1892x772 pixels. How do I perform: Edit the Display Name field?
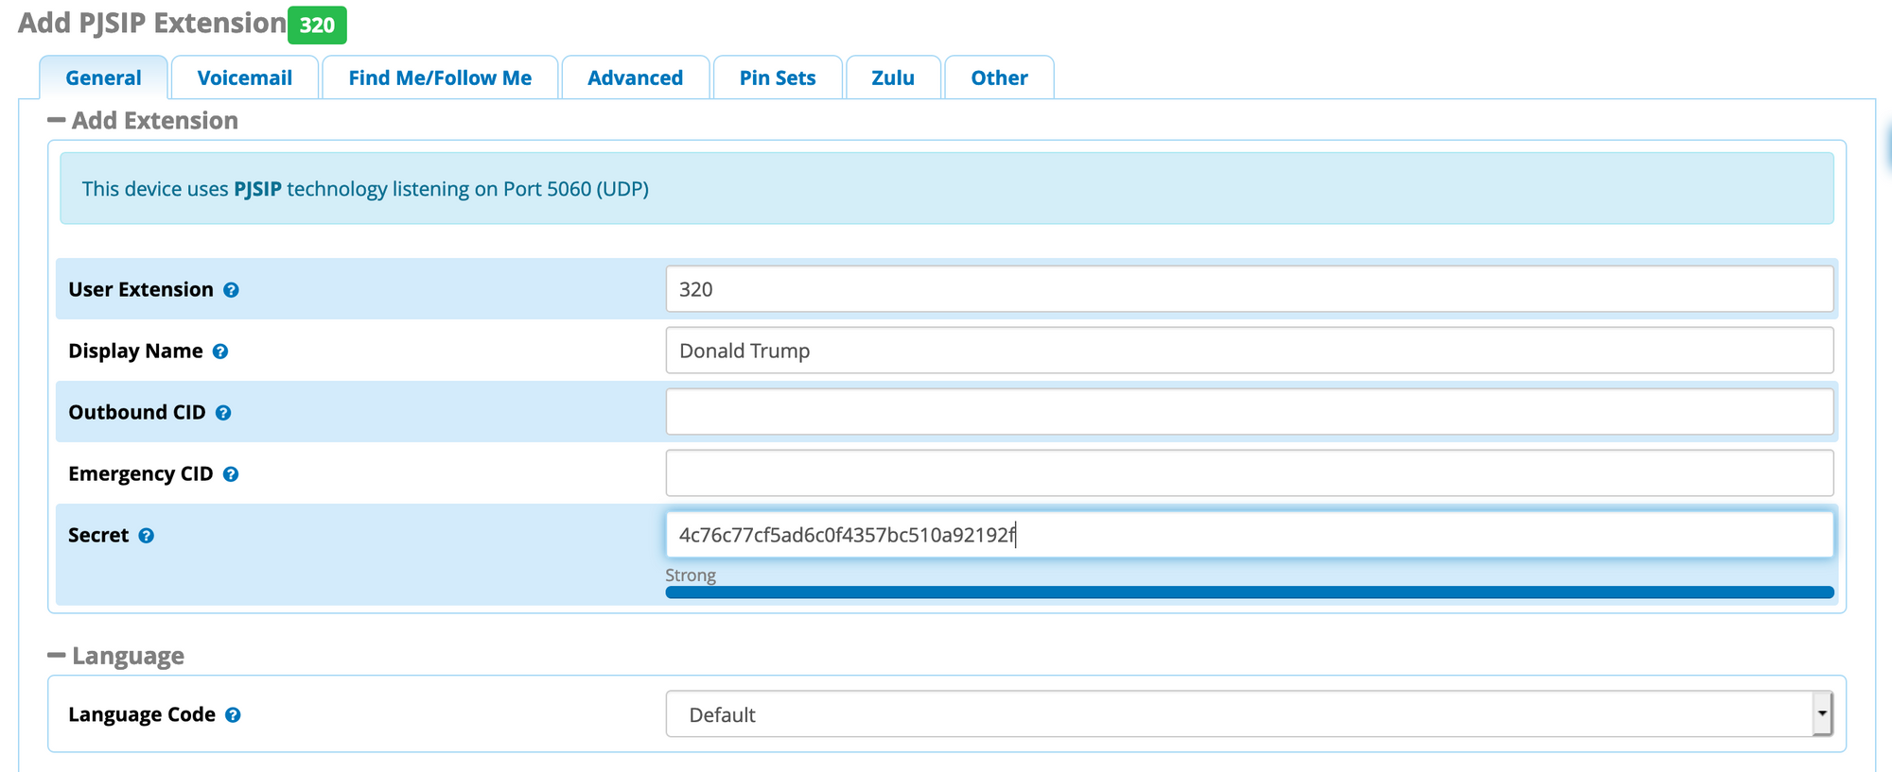(x=1249, y=351)
